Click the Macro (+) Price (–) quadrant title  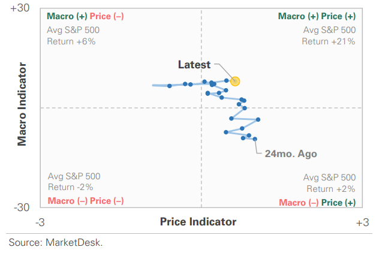pyautogui.click(x=85, y=16)
